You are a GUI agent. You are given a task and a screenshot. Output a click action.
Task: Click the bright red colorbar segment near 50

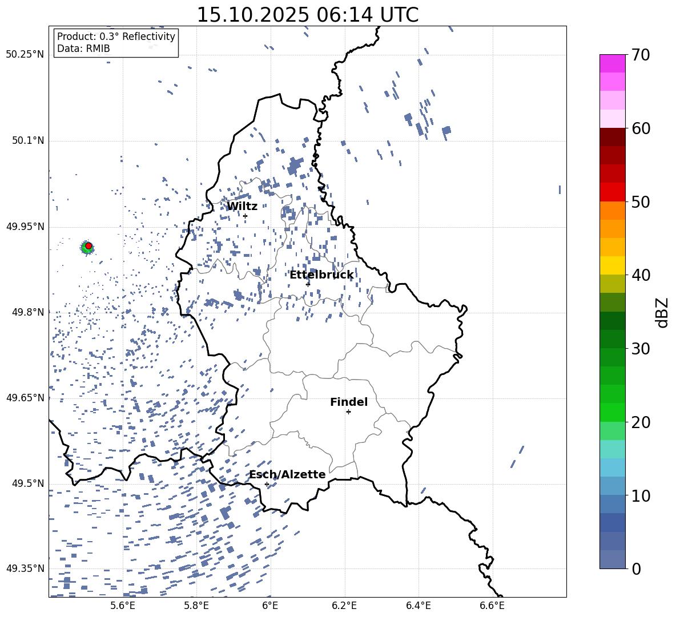(612, 192)
